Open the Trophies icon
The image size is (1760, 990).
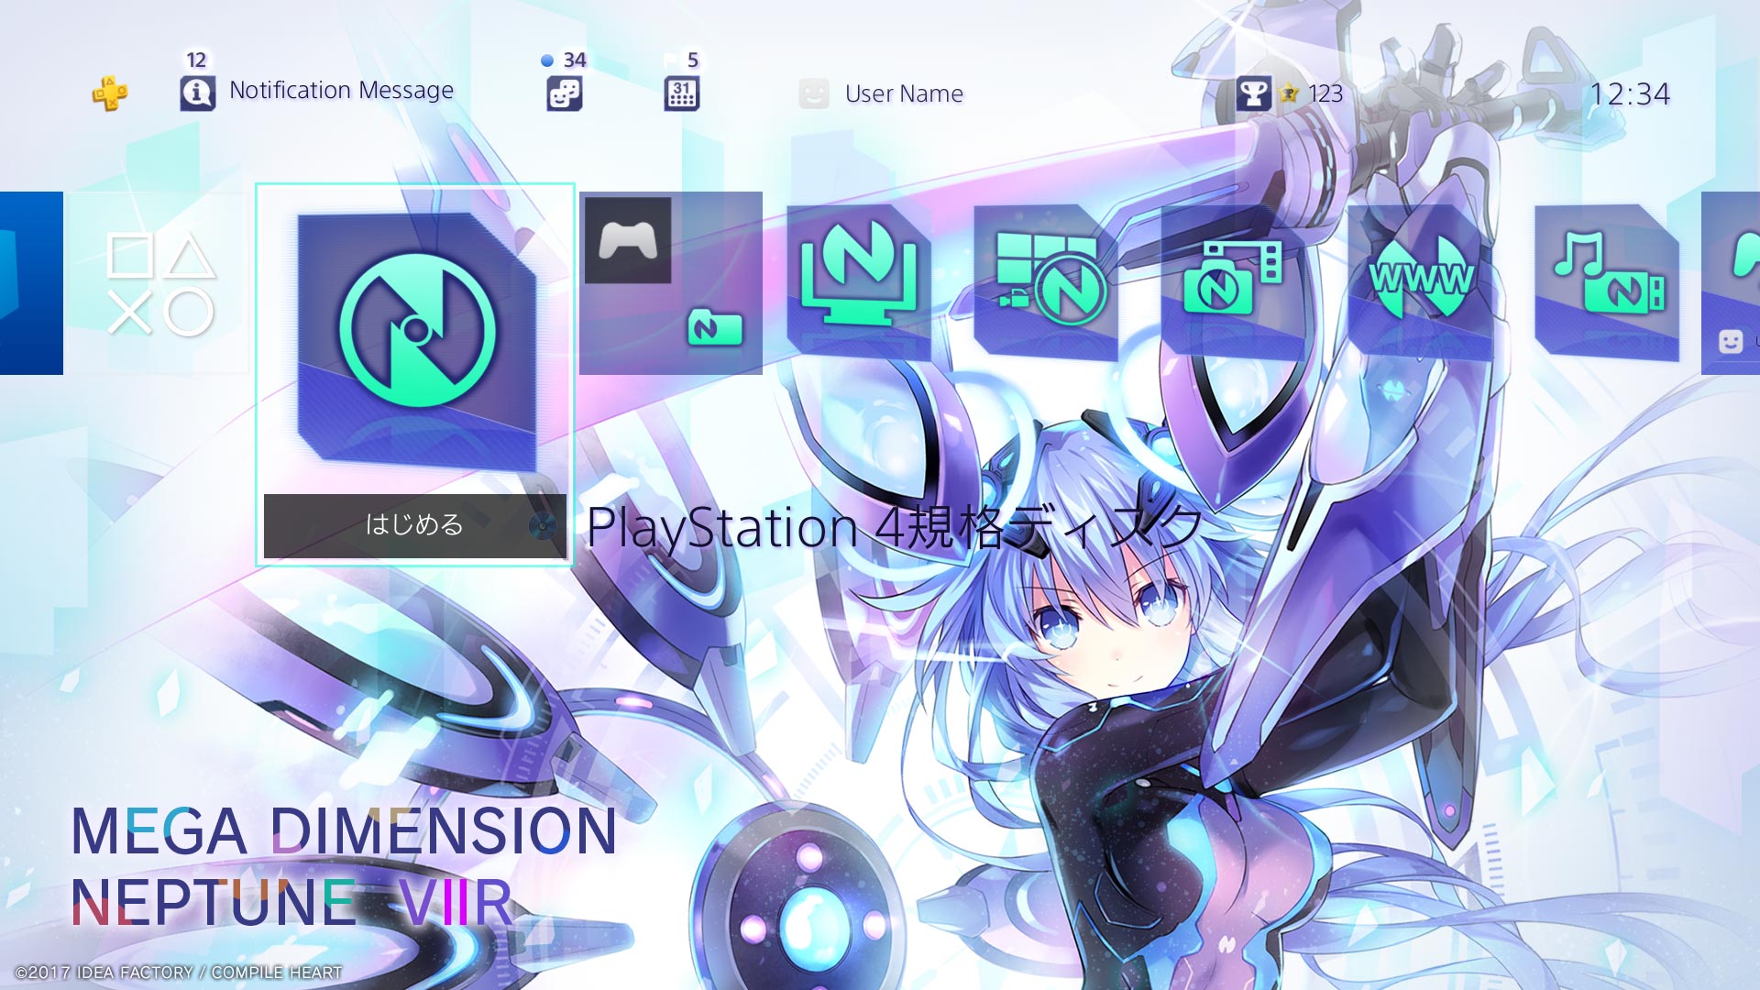pyautogui.click(x=1252, y=93)
